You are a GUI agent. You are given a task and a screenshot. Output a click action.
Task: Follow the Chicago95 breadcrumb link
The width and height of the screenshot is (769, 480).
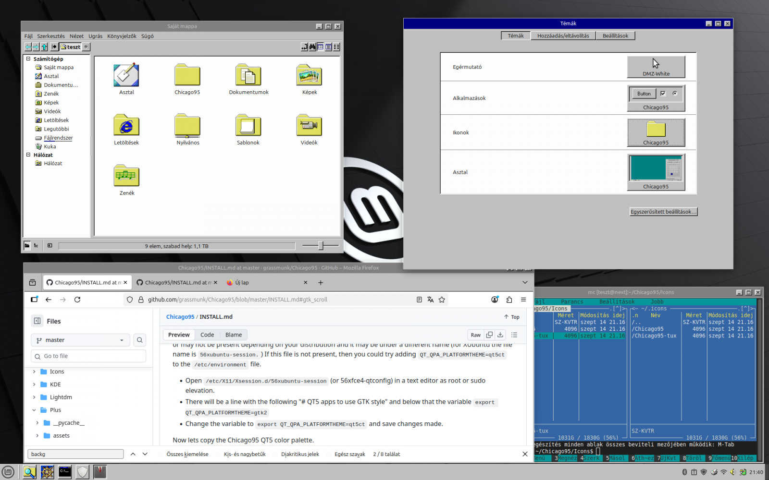point(180,317)
